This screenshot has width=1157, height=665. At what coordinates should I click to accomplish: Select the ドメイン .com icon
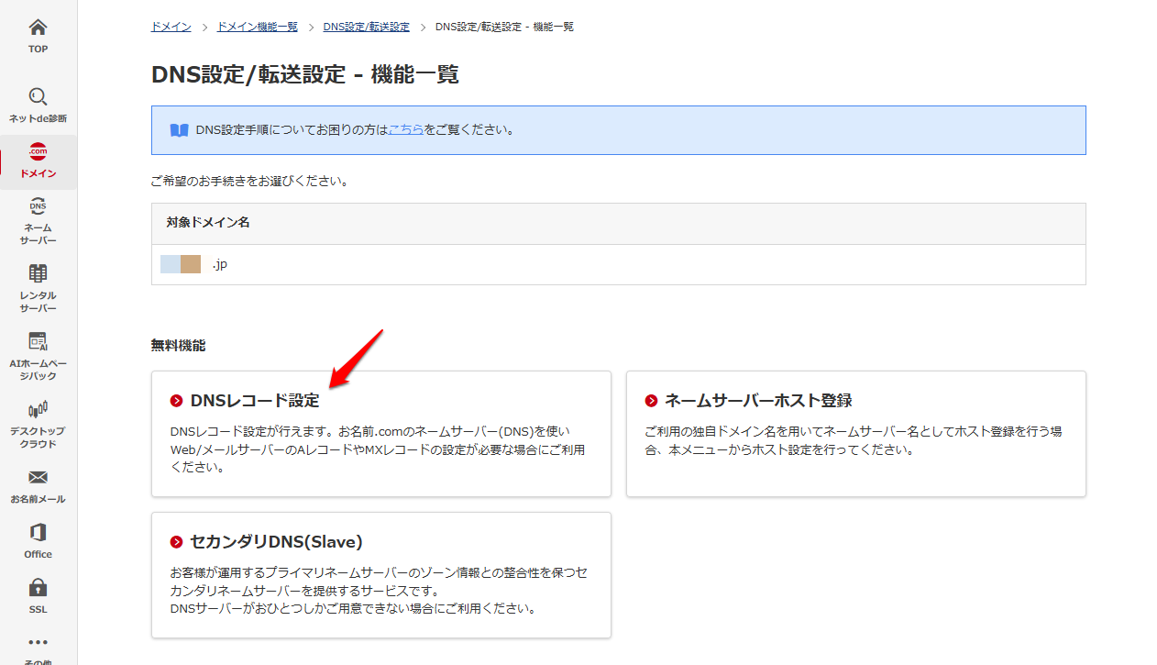[38, 151]
